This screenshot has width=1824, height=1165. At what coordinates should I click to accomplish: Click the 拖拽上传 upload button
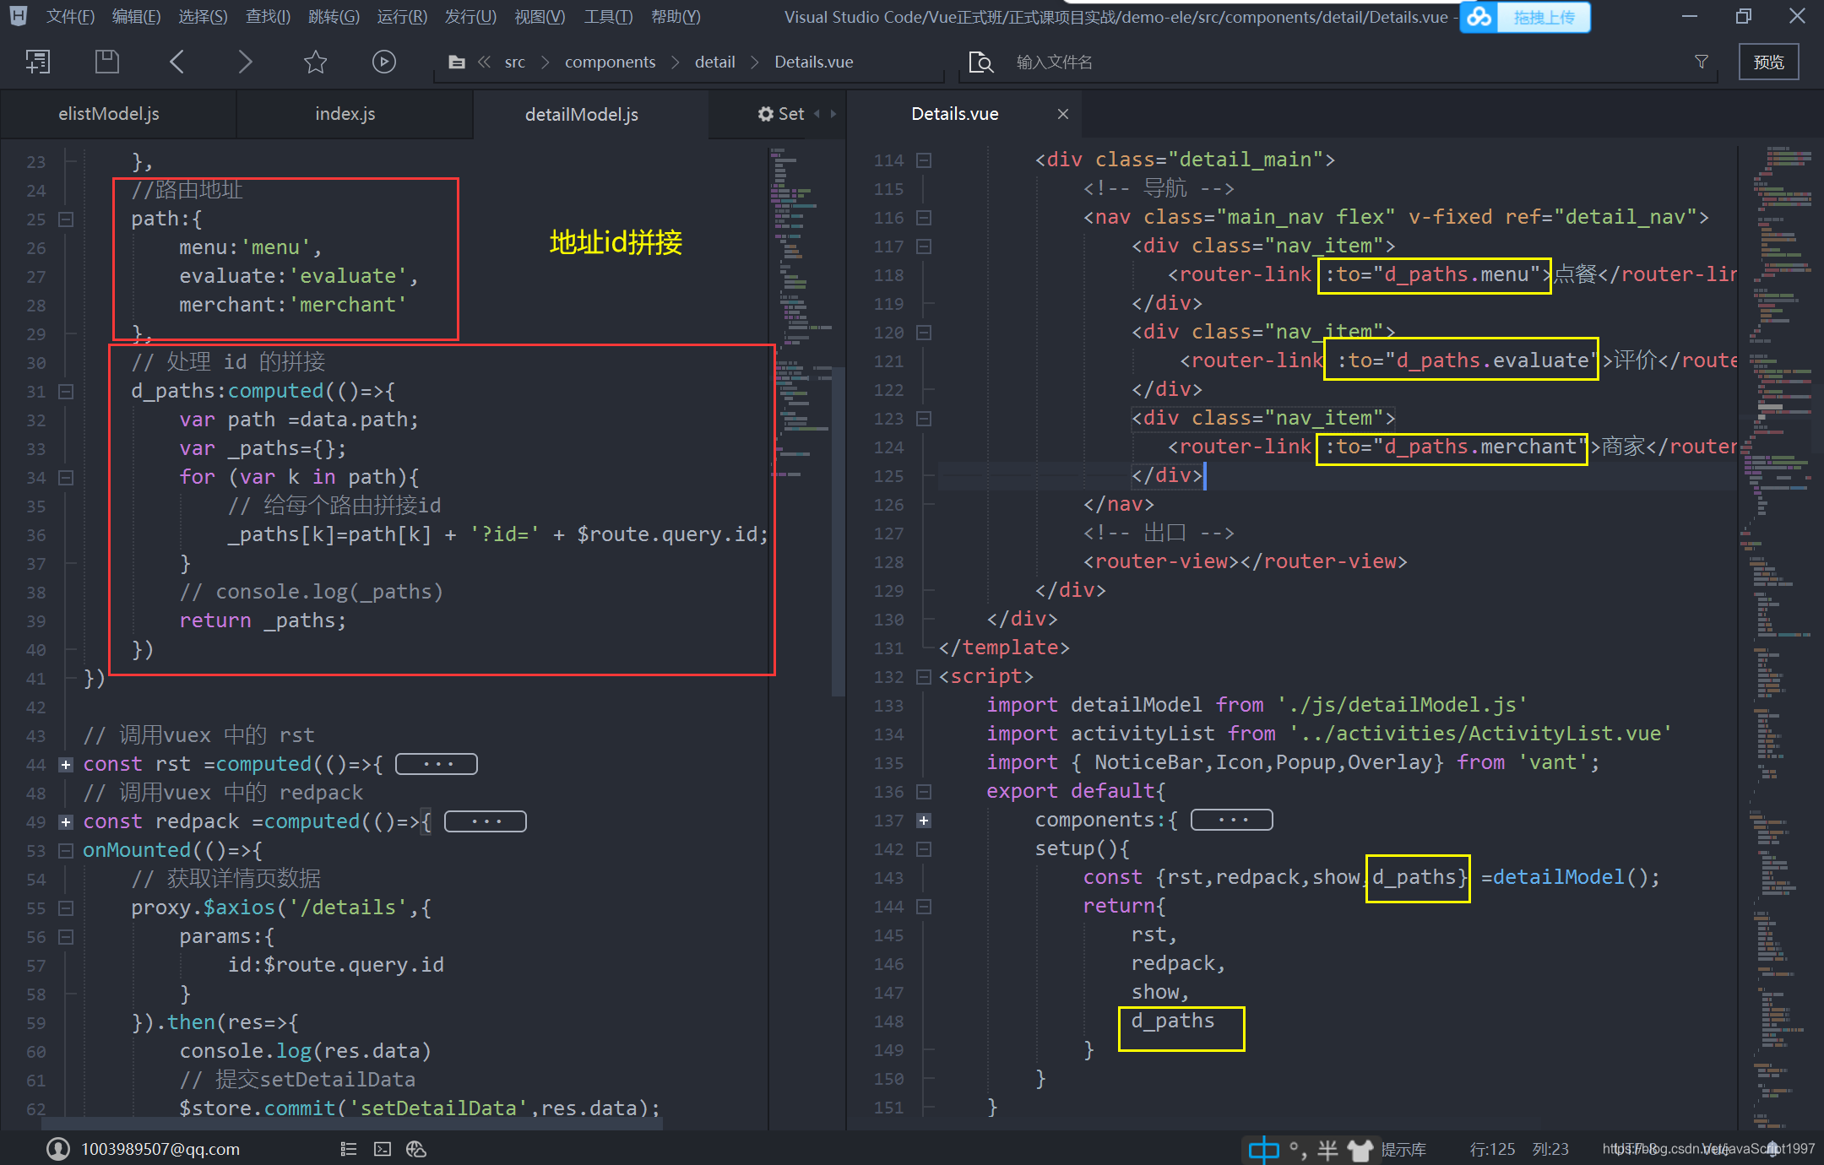point(1544,17)
